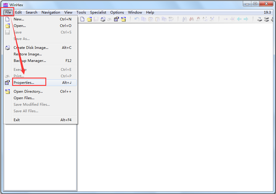Select Save As... in the File menu

coord(41,39)
